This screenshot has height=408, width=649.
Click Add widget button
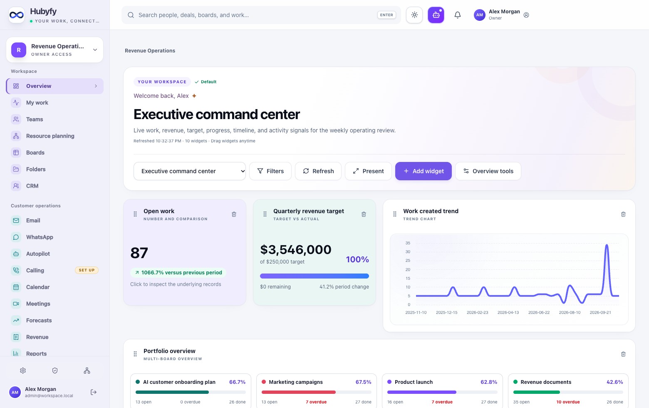[x=424, y=171]
